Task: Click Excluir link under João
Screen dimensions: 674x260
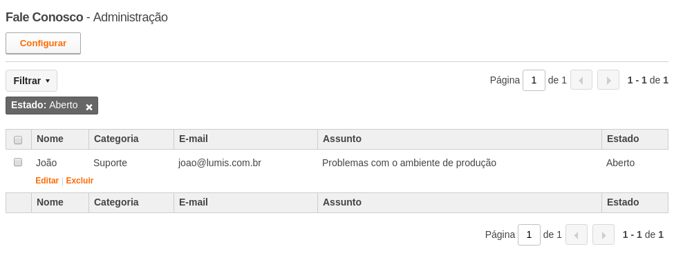Action: (x=79, y=181)
